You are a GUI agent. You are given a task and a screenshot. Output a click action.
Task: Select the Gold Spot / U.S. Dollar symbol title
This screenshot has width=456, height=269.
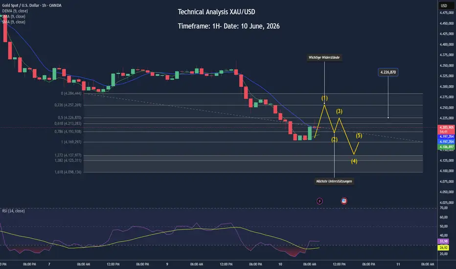point(32,5)
